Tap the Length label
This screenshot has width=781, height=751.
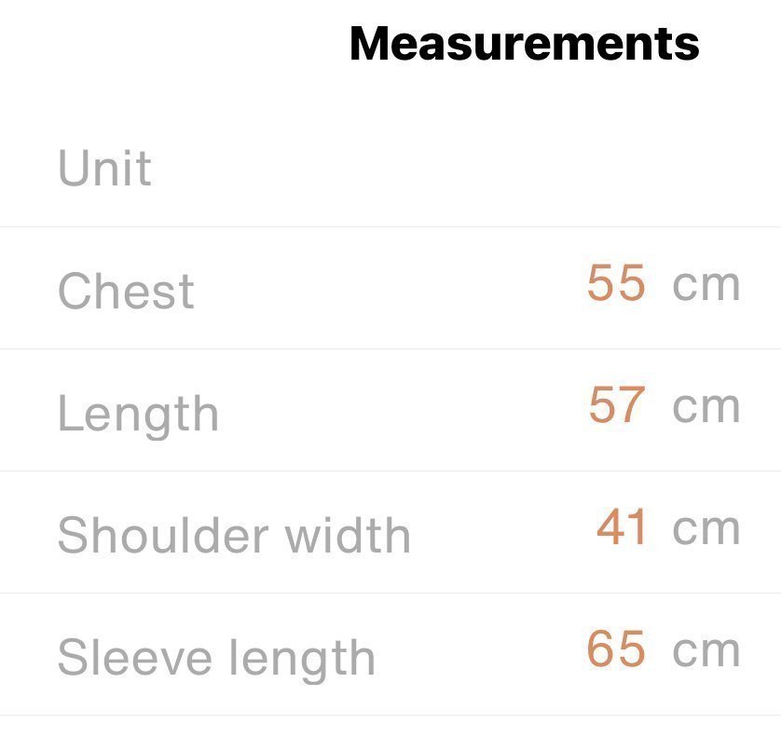138,413
